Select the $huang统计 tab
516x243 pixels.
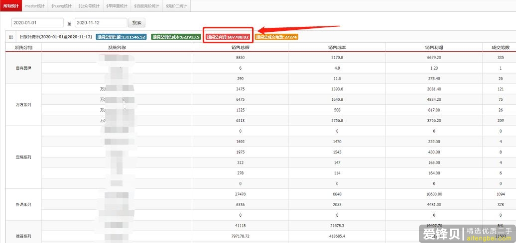point(61,5)
